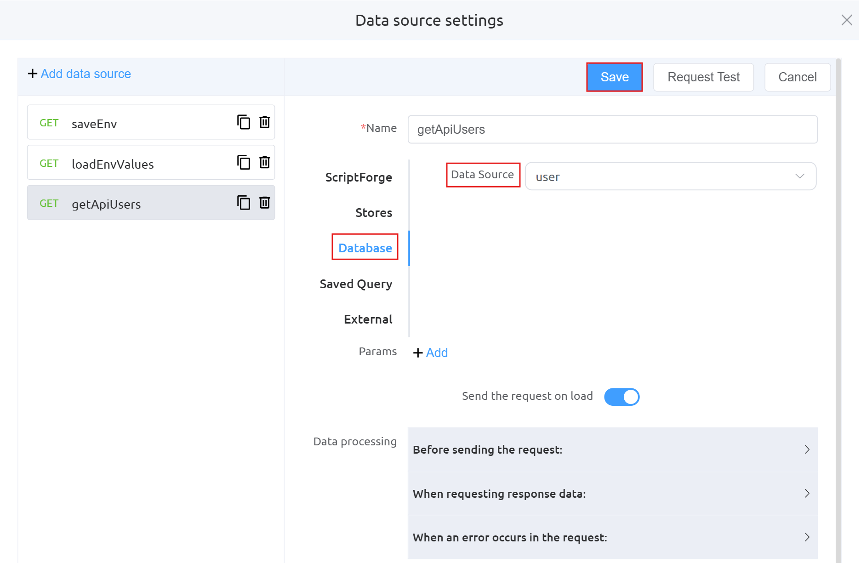The image size is (861, 563).
Task: Close the Data source settings dialog
Action: coord(846,20)
